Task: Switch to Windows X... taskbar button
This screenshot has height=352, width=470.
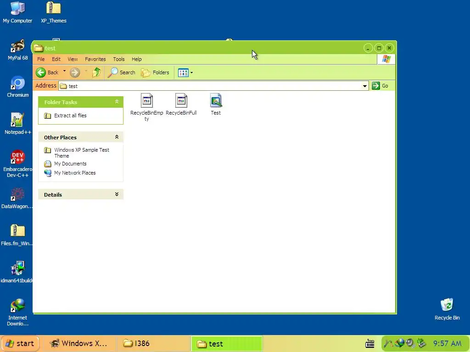Action: 78,343
